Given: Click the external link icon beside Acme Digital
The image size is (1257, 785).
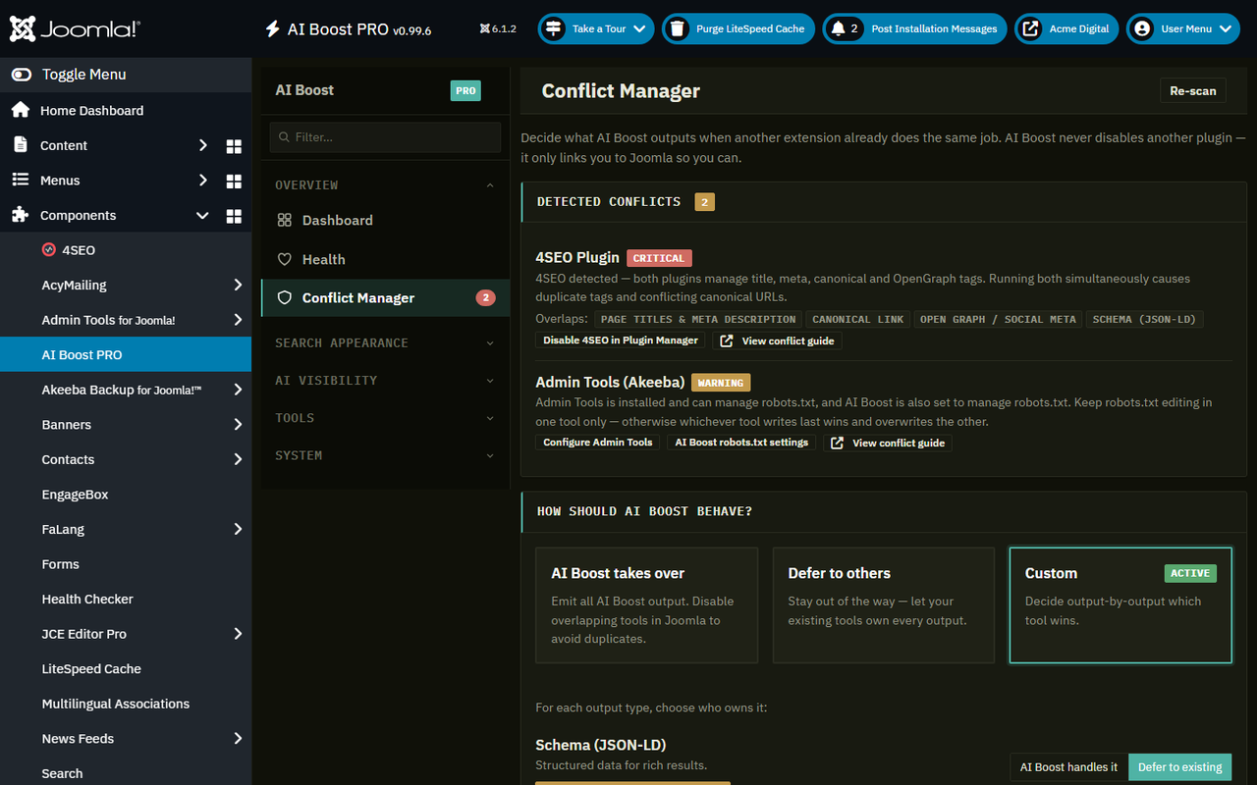Looking at the screenshot, I should [1030, 28].
